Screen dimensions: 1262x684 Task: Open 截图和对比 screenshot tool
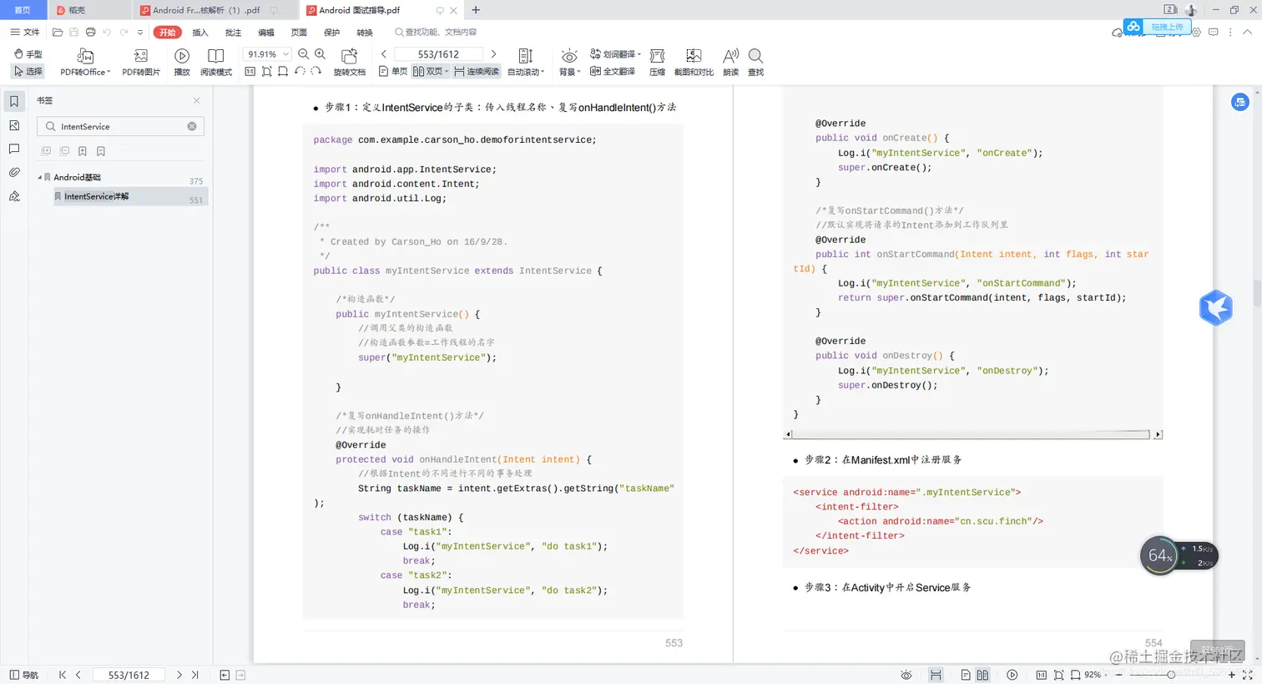[694, 63]
